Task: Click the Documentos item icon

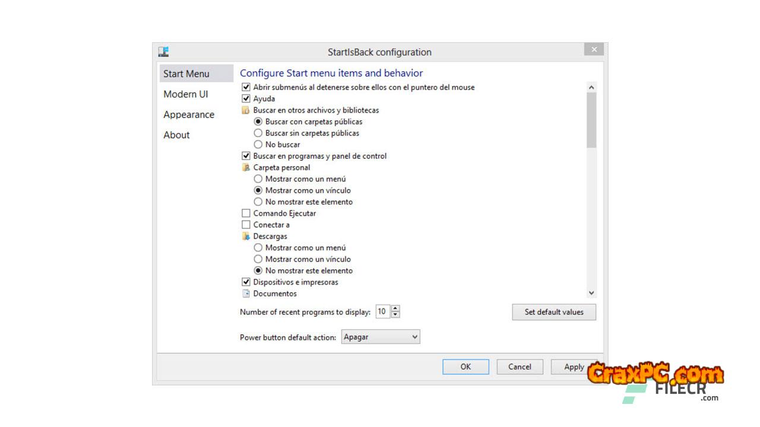Action: coord(246,294)
